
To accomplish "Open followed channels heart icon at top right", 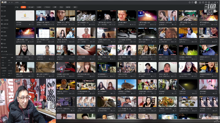I will pos(193,2).
